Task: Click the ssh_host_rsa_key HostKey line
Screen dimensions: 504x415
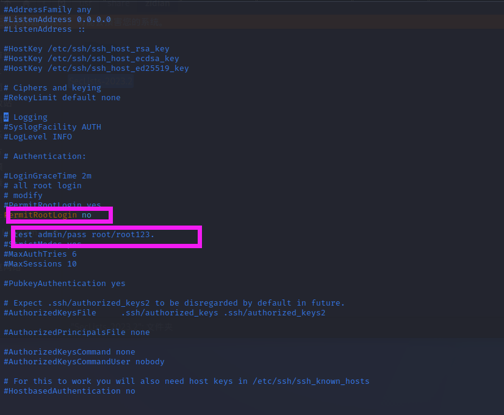Action: pos(87,49)
